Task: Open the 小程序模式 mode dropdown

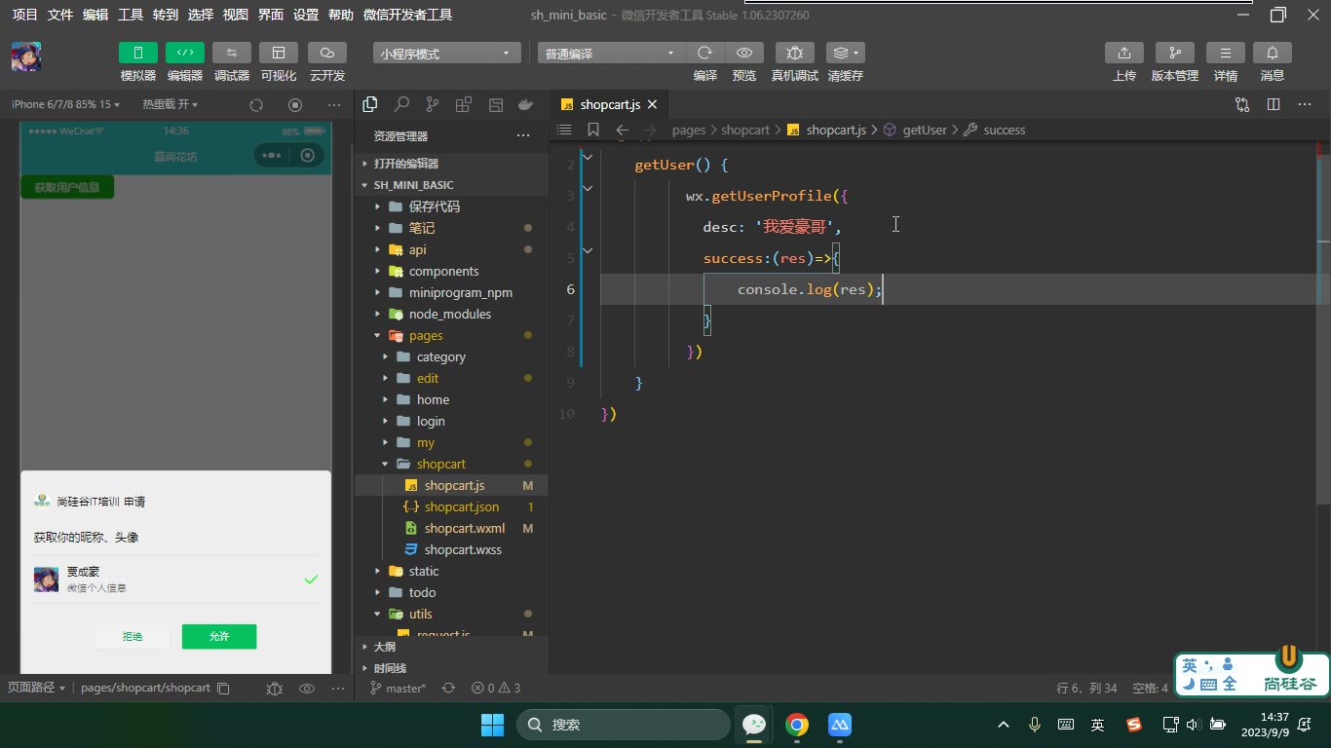Action: [446, 54]
